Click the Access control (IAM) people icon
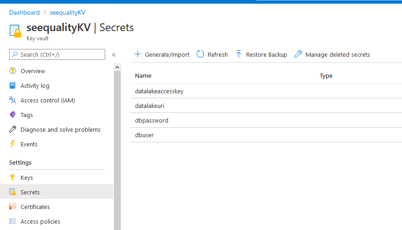402x230 pixels. [x=12, y=100]
